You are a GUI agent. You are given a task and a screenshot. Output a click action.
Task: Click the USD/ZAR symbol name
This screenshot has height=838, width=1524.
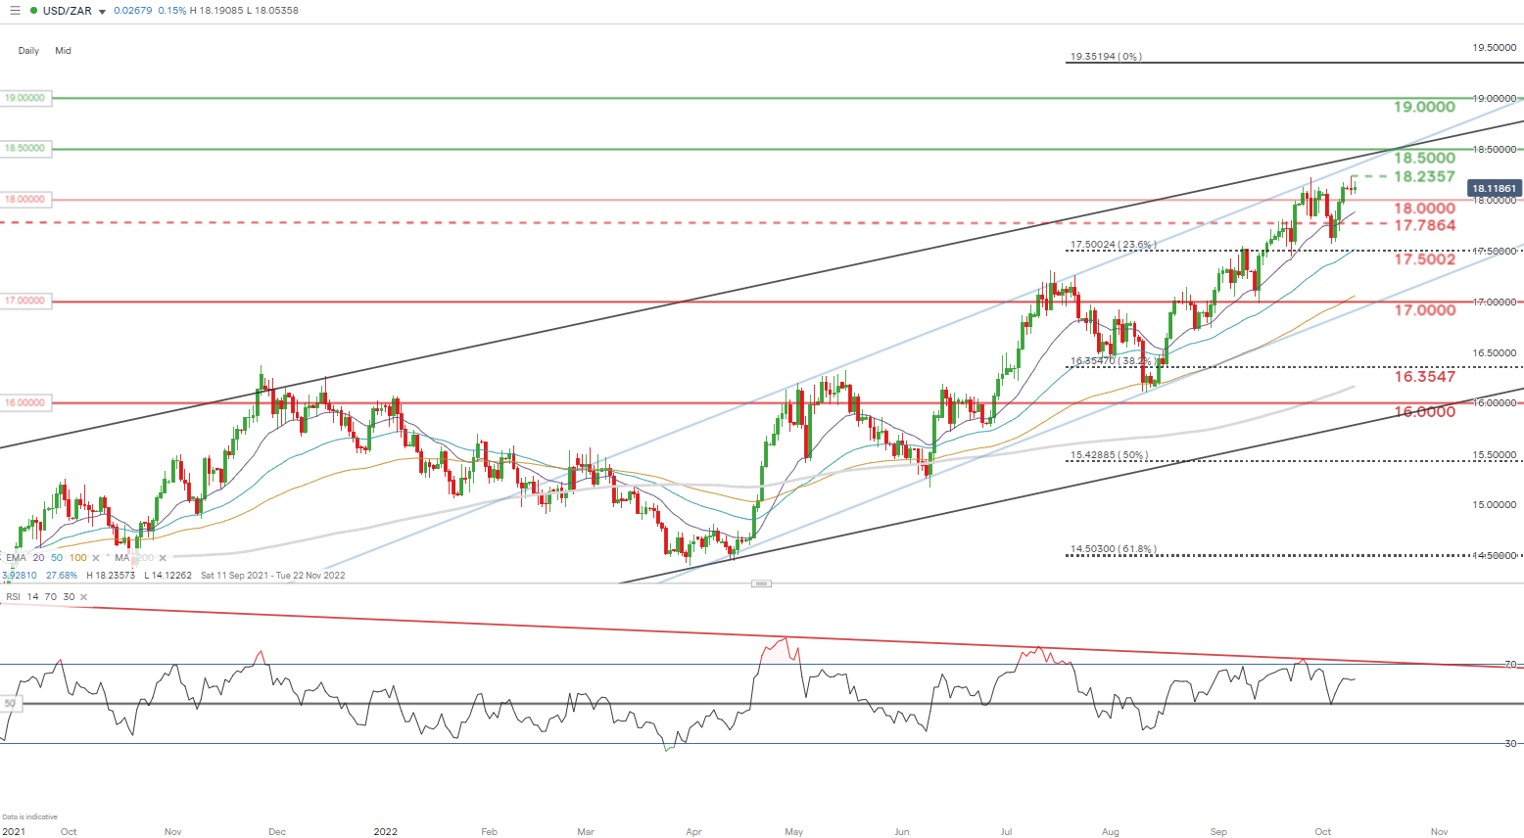click(x=68, y=11)
